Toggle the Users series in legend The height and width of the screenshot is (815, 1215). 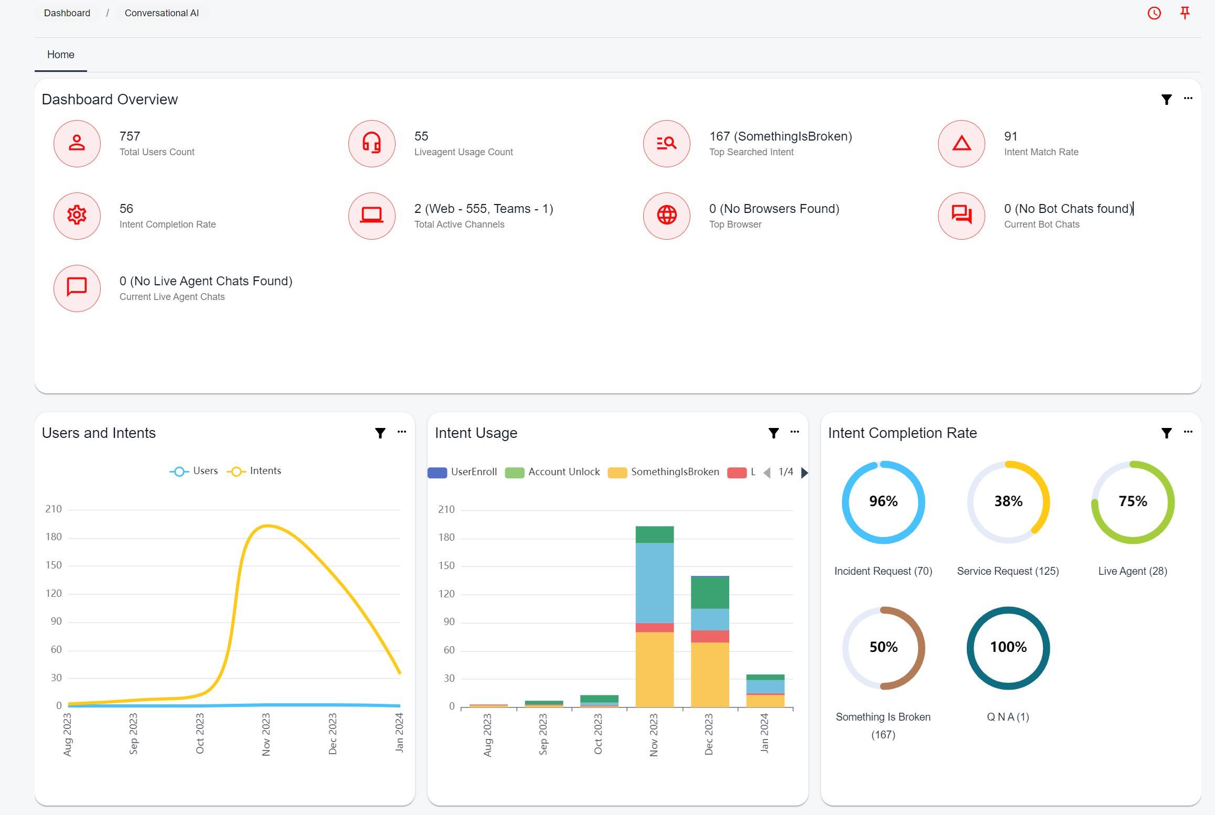[x=194, y=471]
